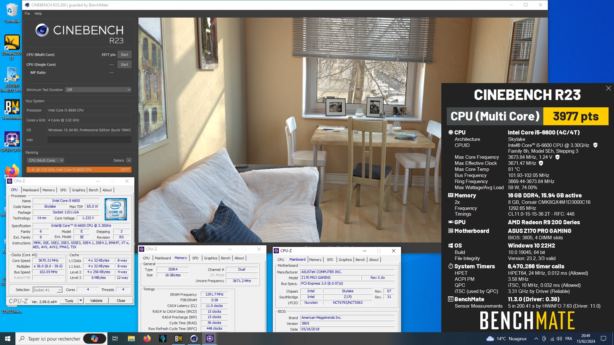Image resolution: width=614 pixels, height=345 pixels.
Task: Click the motherboard model Z170 PRO GAMING field
Action: click(330, 278)
